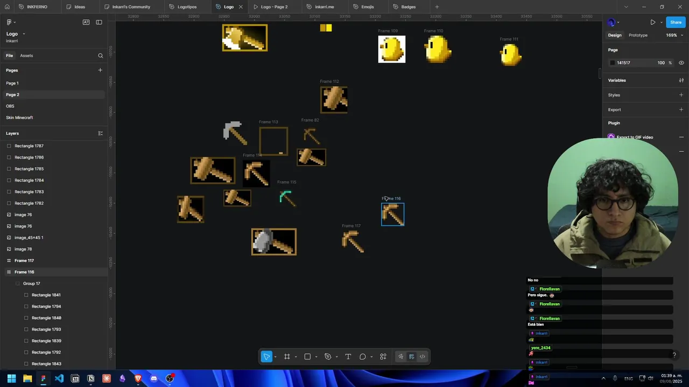Click the Share button
689x387 pixels.
676,22
